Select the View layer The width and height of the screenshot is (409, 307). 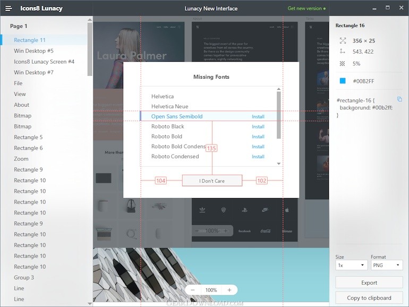[20, 94]
